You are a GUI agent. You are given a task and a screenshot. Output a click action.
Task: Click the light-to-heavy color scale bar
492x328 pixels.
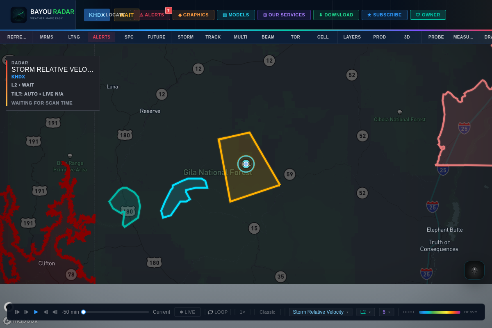tap(440, 312)
